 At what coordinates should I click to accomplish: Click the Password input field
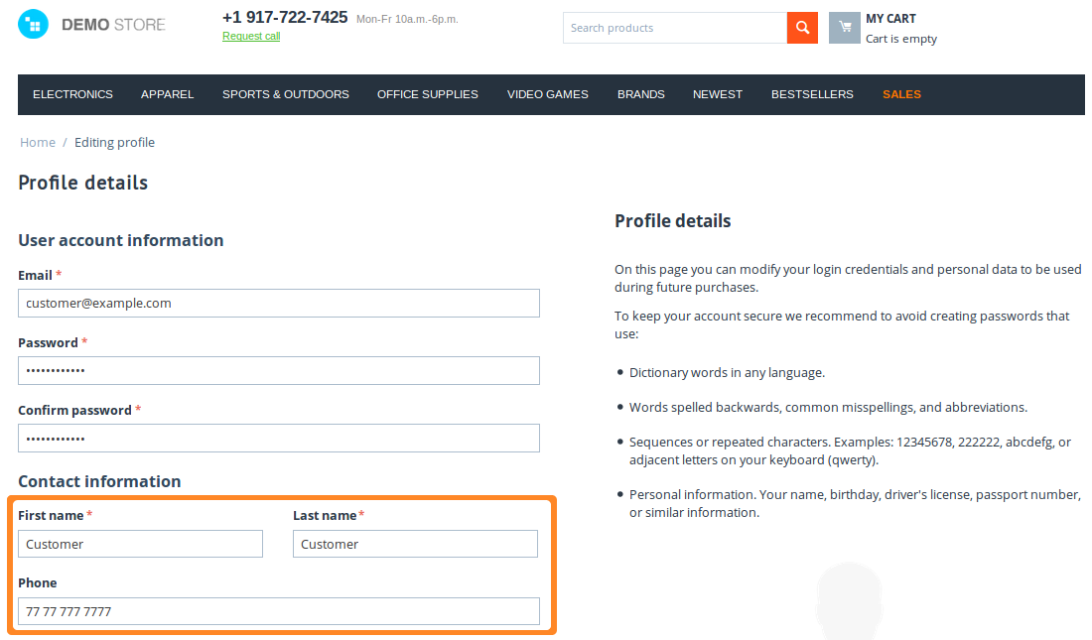tap(279, 370)
